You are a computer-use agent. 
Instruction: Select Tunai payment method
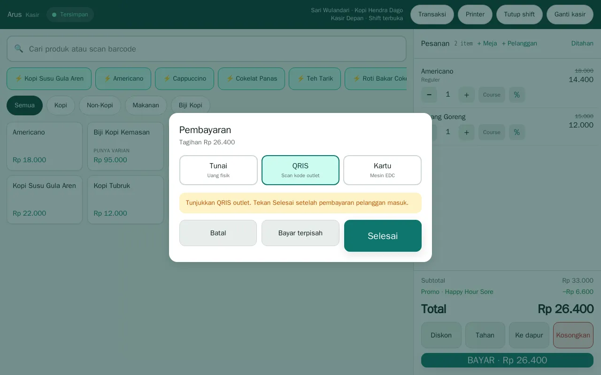pos(218,170)
